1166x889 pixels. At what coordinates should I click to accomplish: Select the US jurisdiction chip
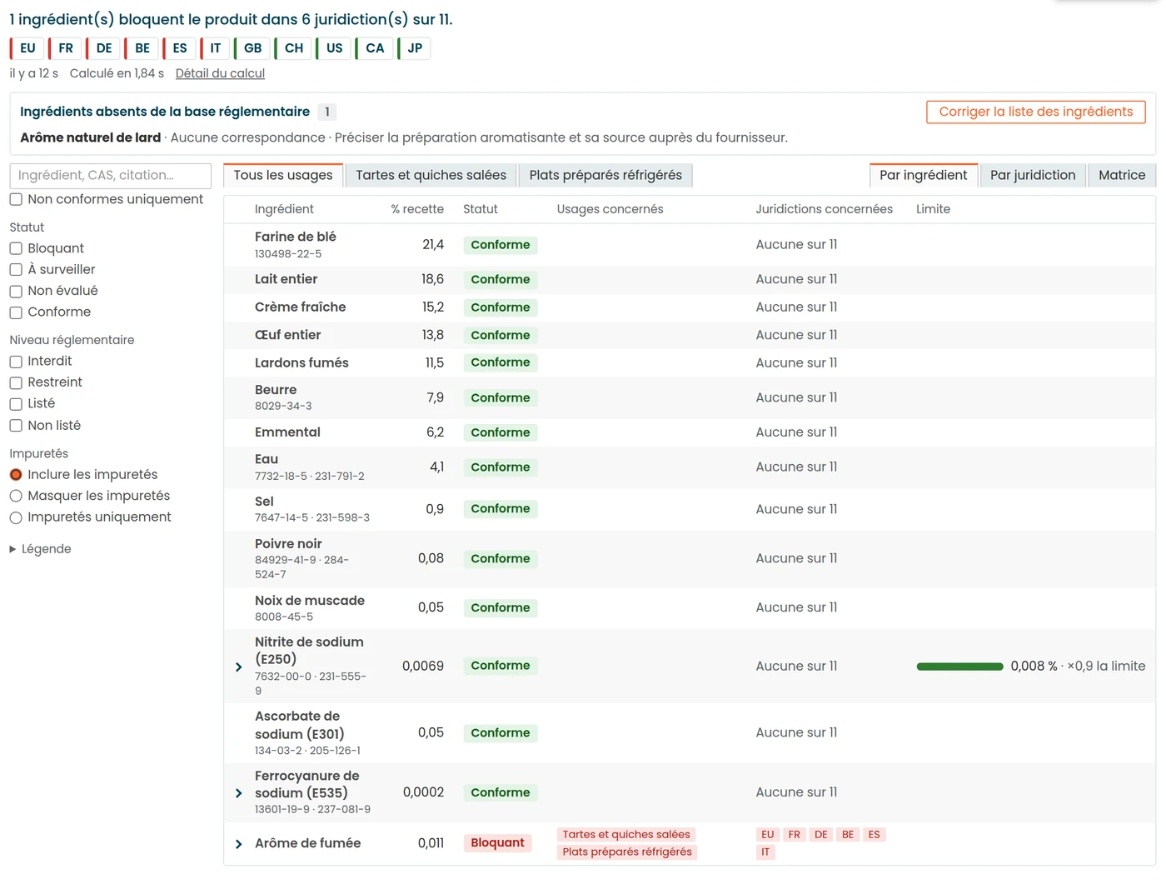[x=334, y=48]
